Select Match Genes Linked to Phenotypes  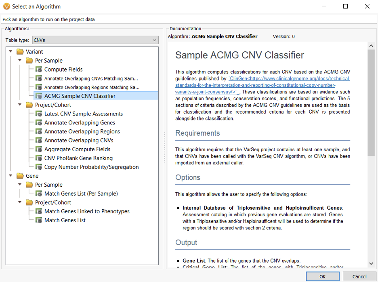[87, 211]
